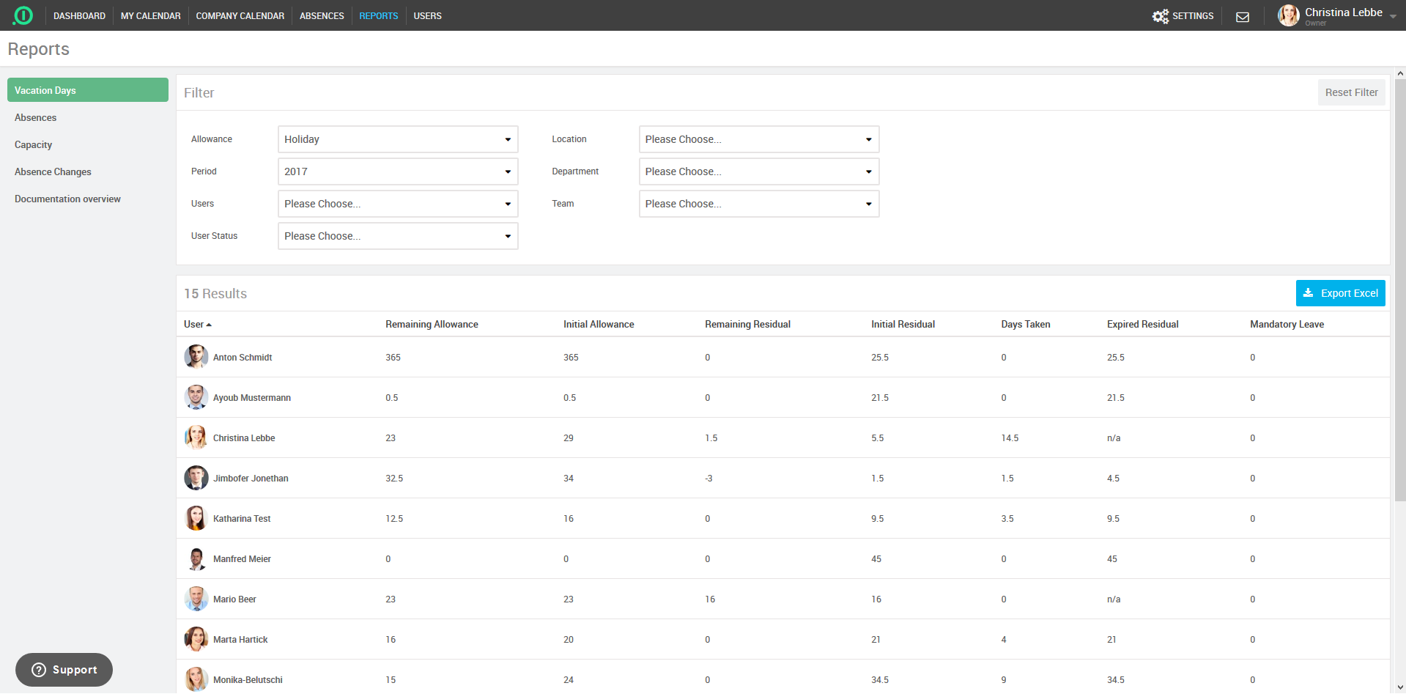Expand the User Status dropdown
The width and height of the screenshot is (1406, 694).
click(x=397, y=236)
